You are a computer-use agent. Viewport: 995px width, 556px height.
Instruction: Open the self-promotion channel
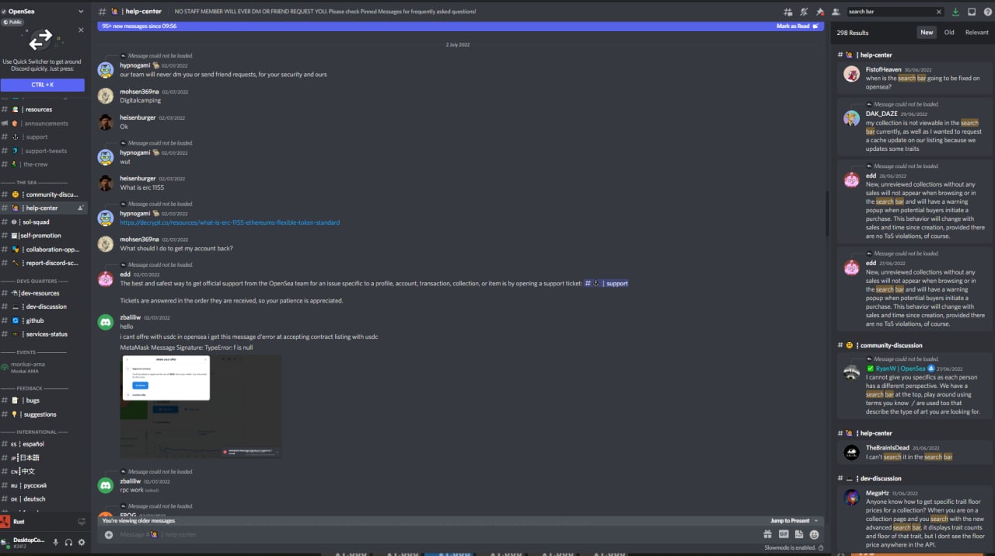[x=44, y=236]
